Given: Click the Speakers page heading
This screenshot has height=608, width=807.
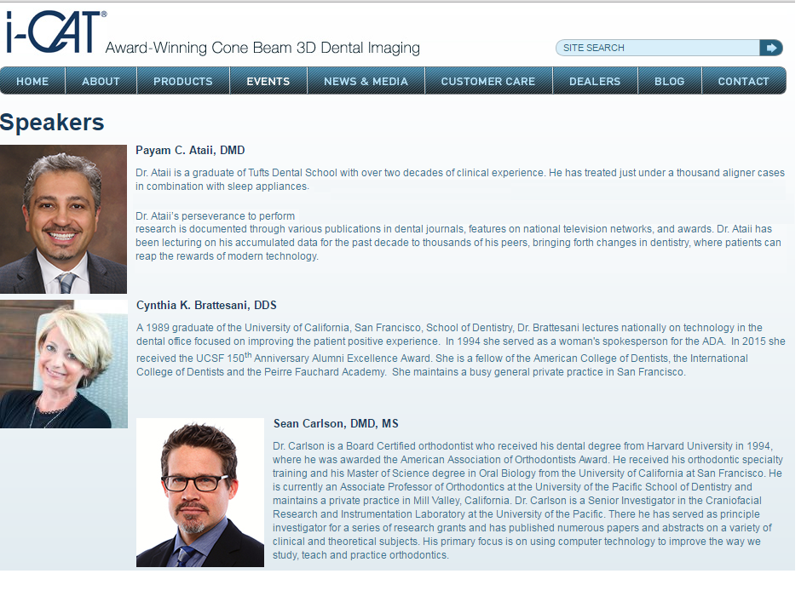Looking at the screenshot, I should [x=52, y=123].
